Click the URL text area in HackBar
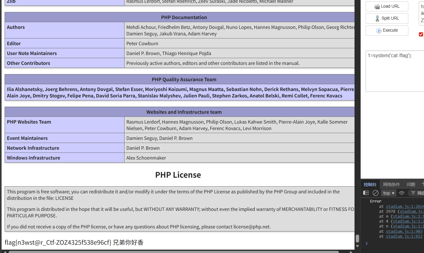424x253 pixels. tap(422, 14)
